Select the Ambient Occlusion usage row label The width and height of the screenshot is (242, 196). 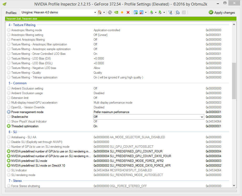27,93
